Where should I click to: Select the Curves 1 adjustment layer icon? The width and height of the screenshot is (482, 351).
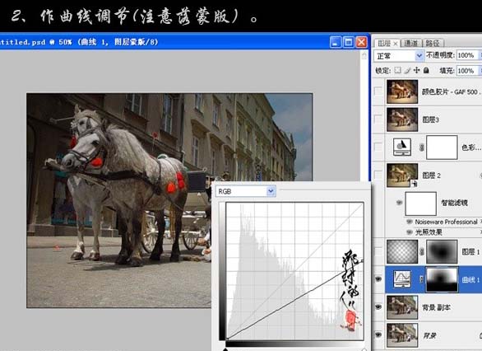click(402, 279)
